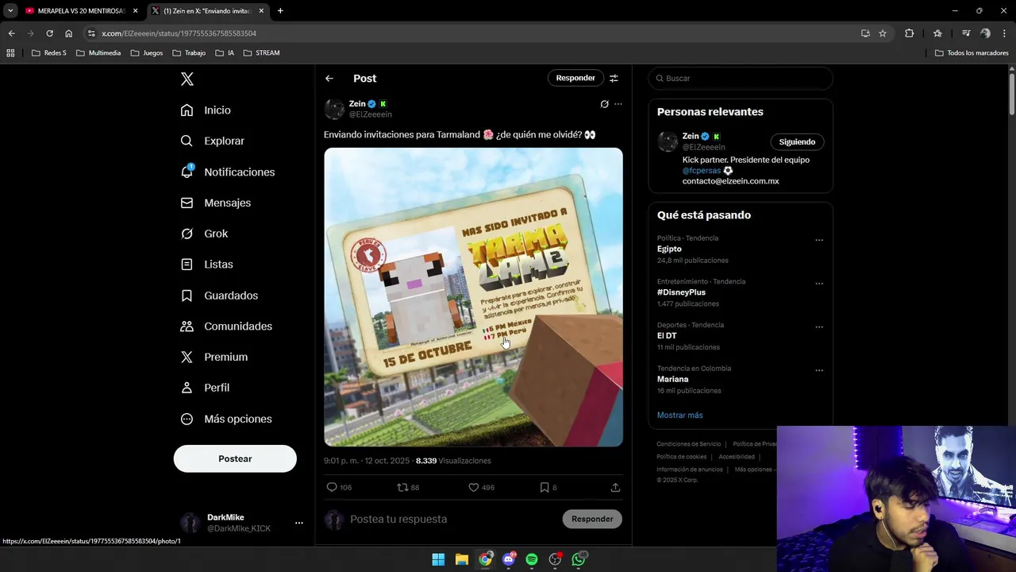
Task: Click the browser reload button
Action: coord(49,33)
